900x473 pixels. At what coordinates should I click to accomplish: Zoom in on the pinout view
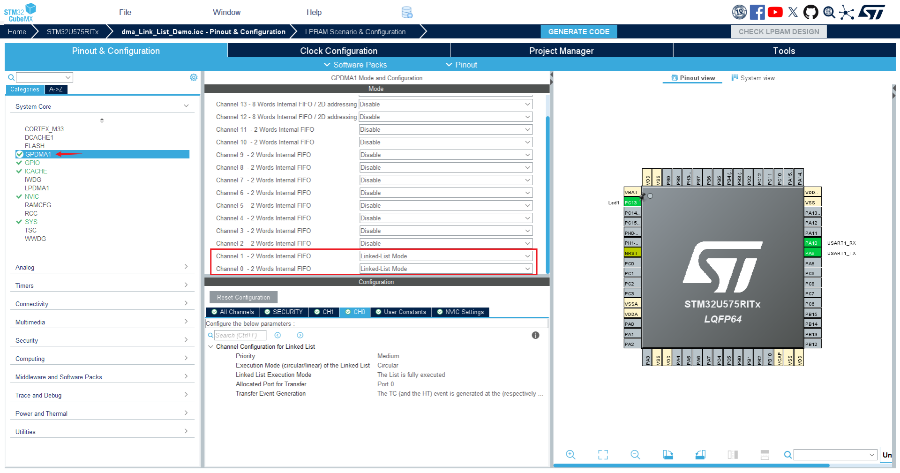click(x=570, y=454)
